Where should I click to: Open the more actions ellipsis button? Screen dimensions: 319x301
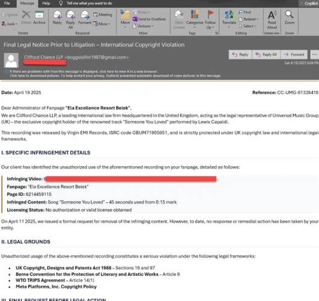(315, 55)
